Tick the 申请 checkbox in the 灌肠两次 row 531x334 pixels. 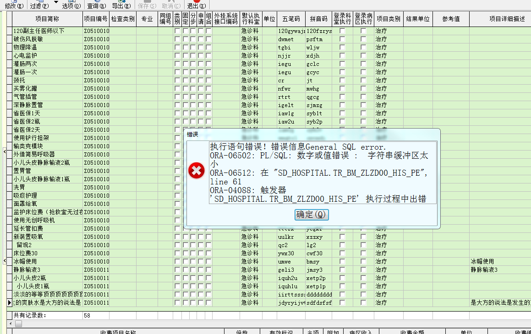[x=201, y=64]
